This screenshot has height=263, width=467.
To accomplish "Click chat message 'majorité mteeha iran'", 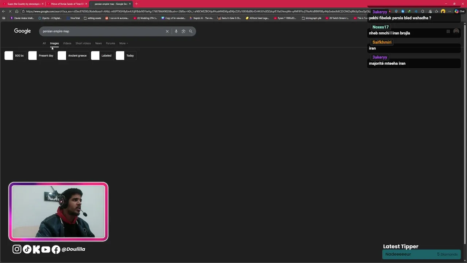I will pyautogui.click(x=387, y=63).
